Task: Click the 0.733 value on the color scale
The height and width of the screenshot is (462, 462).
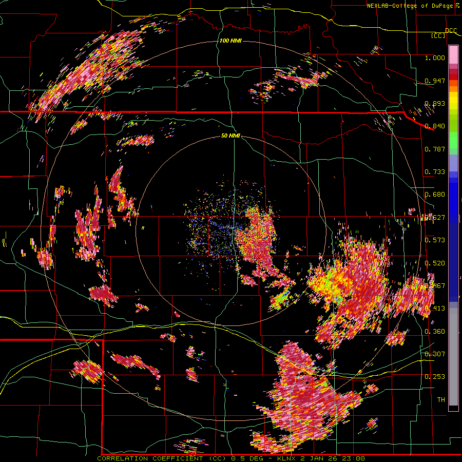Action: (x=435, y=172)
